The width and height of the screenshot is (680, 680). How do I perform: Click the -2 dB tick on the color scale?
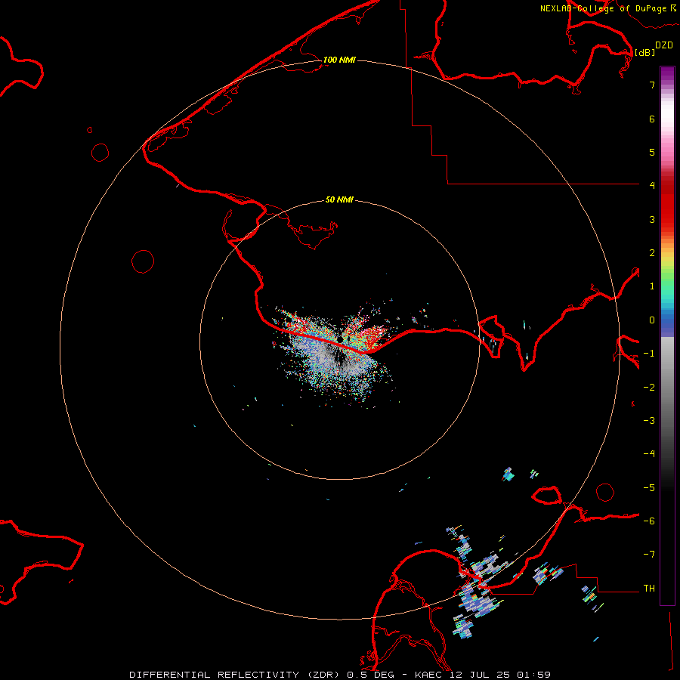coord(649,388)
